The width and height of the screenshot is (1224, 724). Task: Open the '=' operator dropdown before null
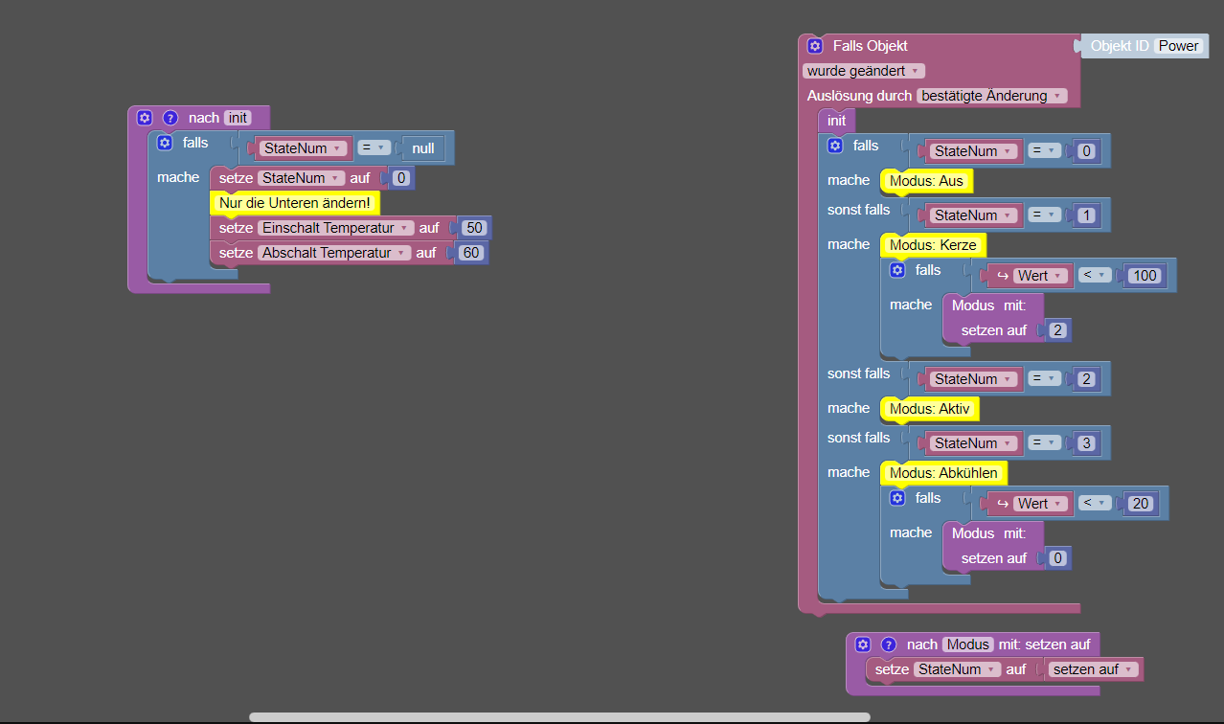(x=374, y=148)
